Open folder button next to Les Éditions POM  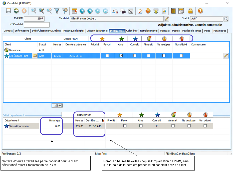click(x=35, y=56)
